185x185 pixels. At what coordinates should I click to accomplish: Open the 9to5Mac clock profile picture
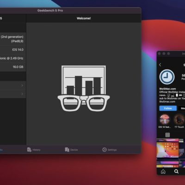(x=167, y=77)
